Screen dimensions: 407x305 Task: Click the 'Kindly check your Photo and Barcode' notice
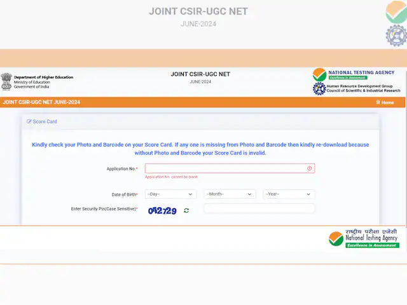200,149
